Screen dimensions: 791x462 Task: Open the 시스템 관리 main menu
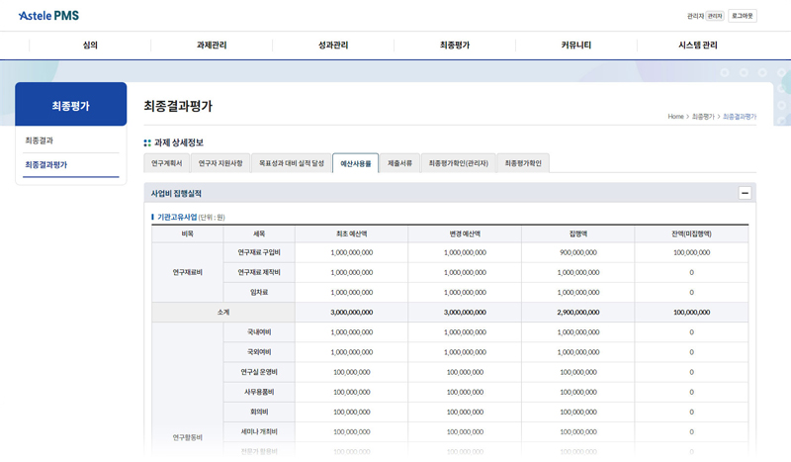click(x=698, y=46)
